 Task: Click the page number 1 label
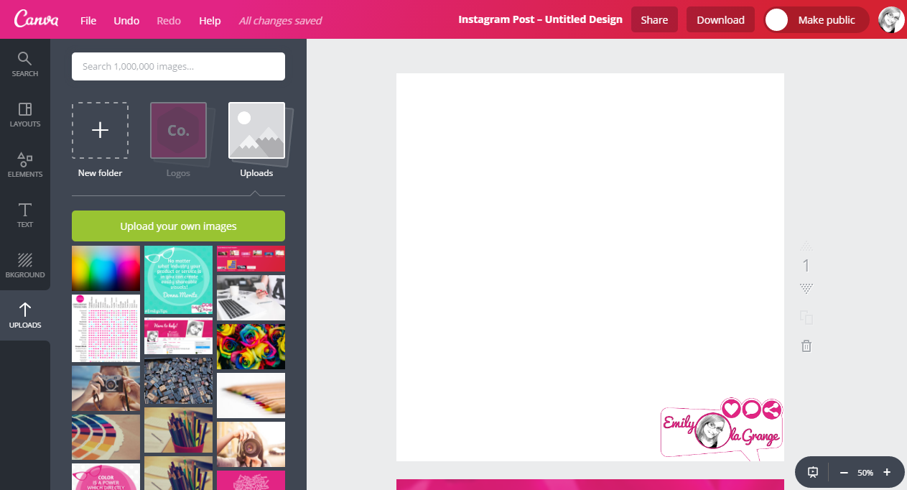click(x=806, y=266)
